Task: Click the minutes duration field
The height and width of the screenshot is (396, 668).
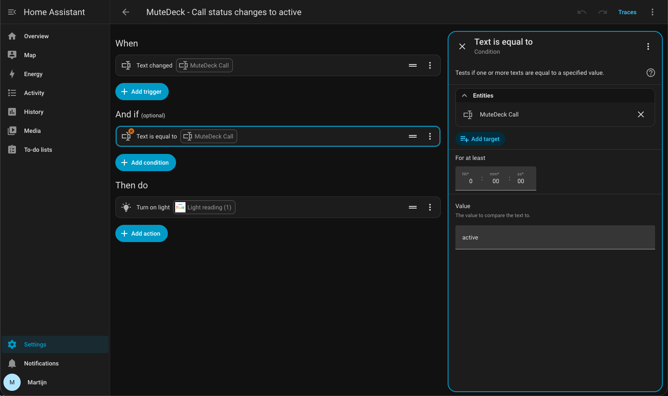Action: [495, 178]
